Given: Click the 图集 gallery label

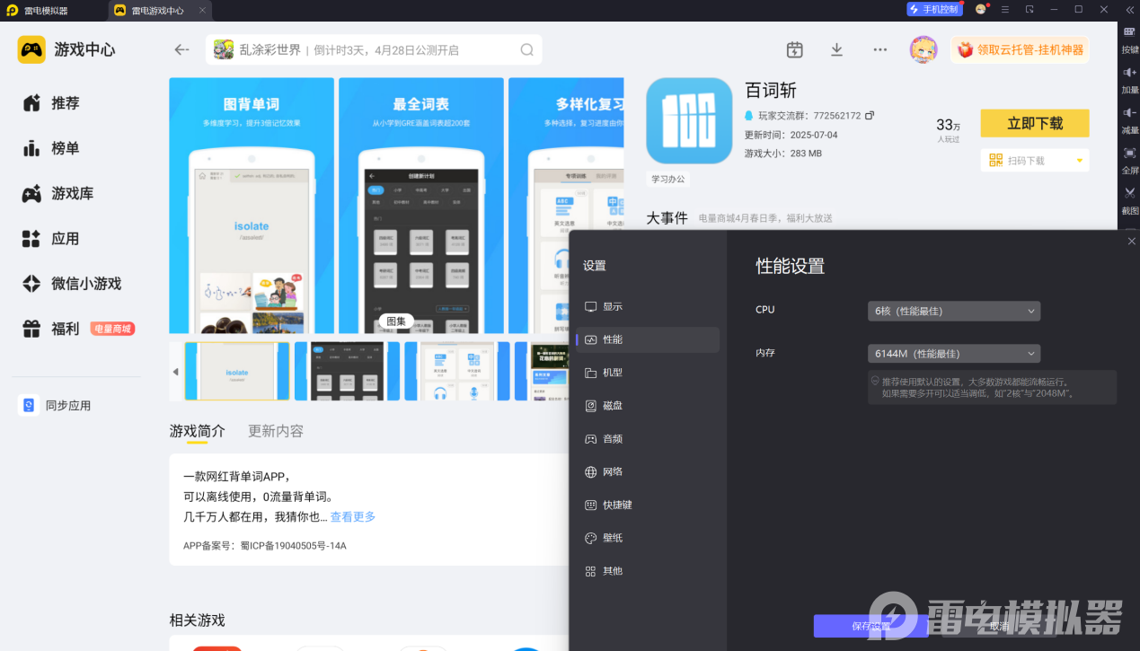Looking at the screenshot, I should point(396,321).
